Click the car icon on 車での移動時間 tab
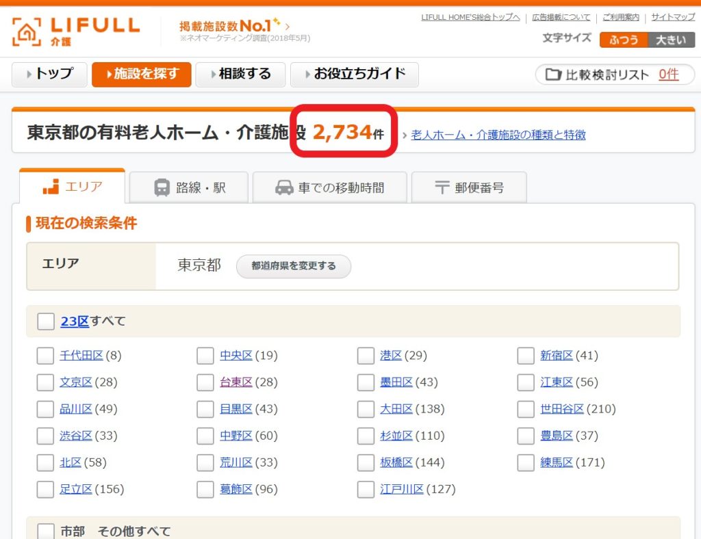Screen dimensions: 701x539 click(284, 187)
